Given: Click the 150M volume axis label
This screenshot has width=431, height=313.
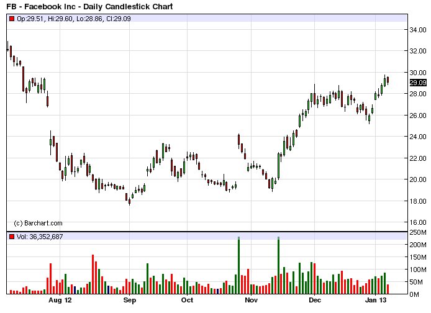Looking at the screenshot, I should (418, 257).
